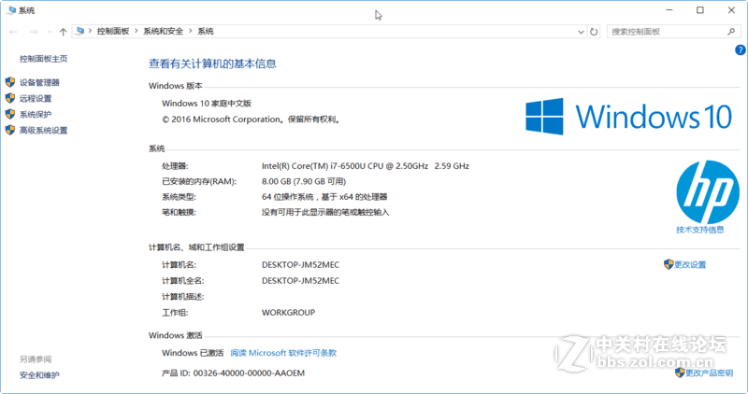Click the shield icon beside 更改设置
This screenshot has width=748, height=394.
click(669, 264)
